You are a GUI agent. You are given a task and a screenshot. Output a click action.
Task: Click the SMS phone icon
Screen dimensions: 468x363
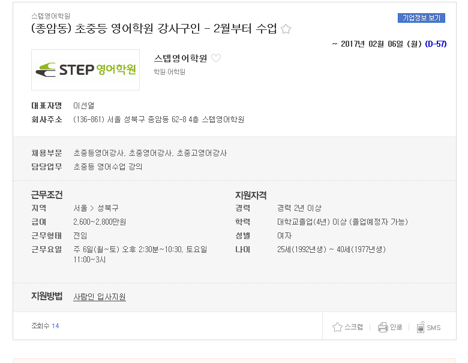coord(421,327)
